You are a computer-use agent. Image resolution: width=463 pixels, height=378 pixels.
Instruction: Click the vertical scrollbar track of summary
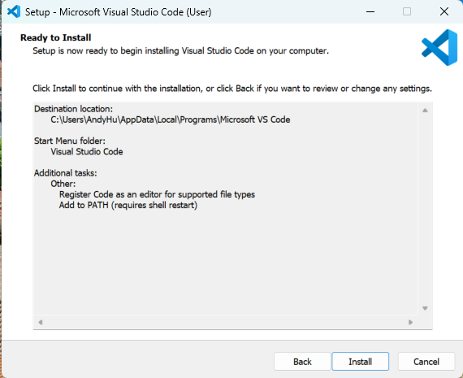[x=425, y=209]
